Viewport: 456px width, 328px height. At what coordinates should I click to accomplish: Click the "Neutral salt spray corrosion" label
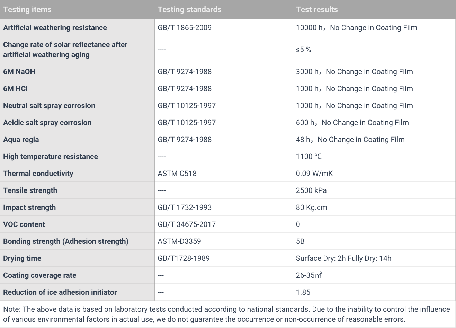(49, 106)
